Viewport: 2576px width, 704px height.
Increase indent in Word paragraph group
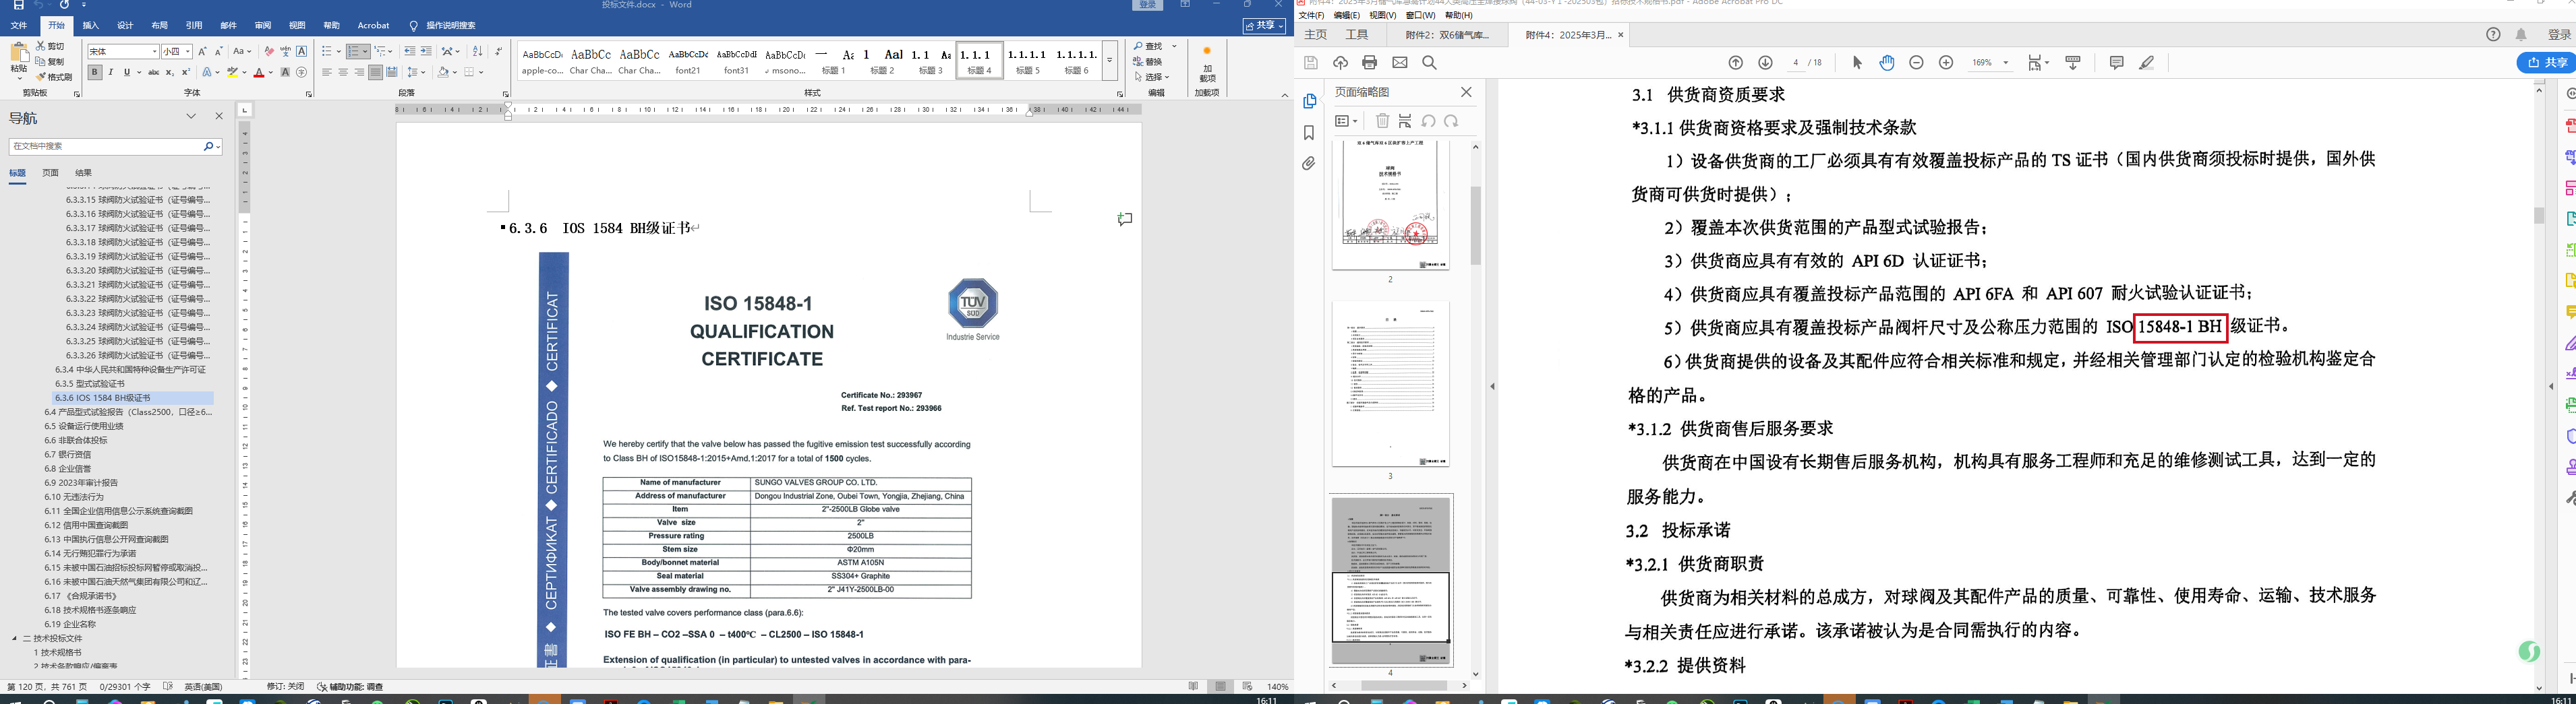click(426, 51)
